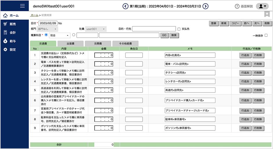
Task: Open the user account menu
Action: pyautogui.click(x=262, y=6)
